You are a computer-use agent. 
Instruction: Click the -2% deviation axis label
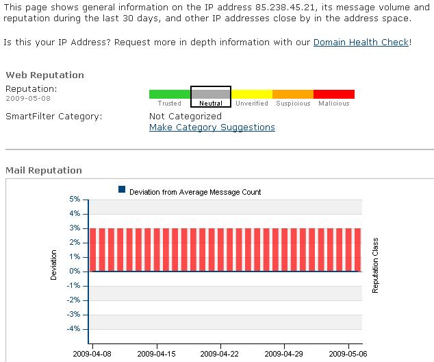point(74,300)
